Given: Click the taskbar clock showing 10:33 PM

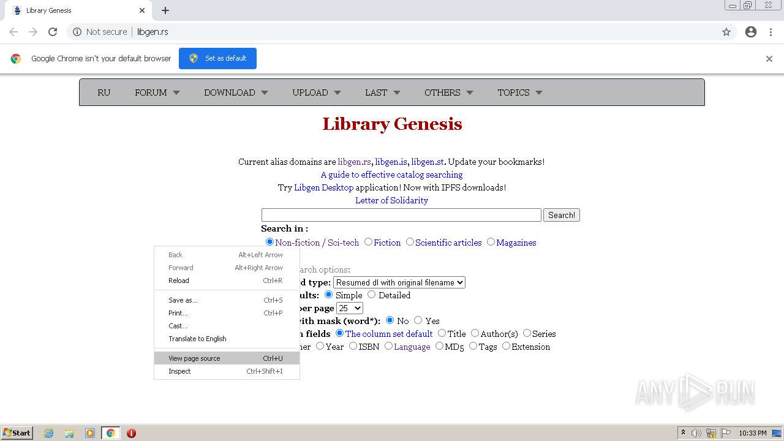Looking at the screenshot, I should click(752, 433).
